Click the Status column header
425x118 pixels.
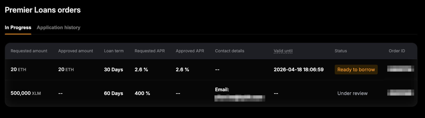click(x=341, y=51)
